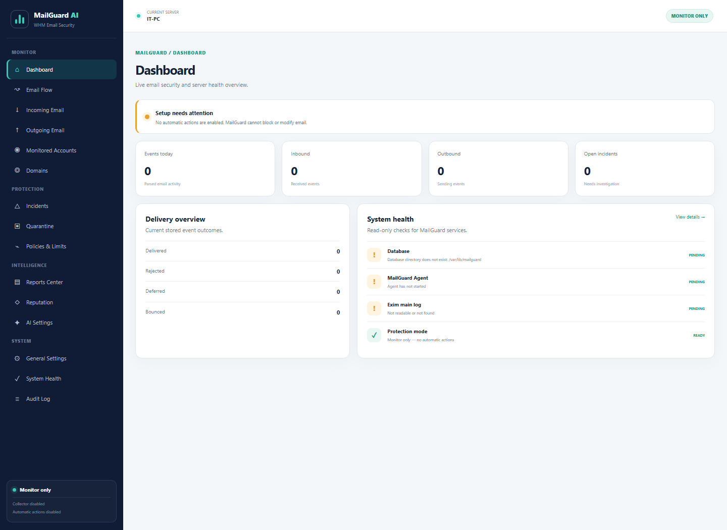Click the Quarantine square icon

click(x=17, y=226)
